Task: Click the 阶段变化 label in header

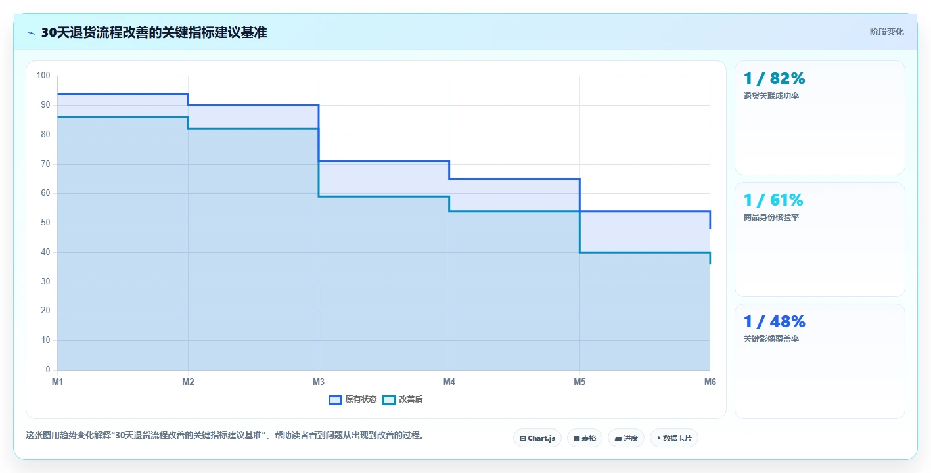Action: pos(886,32)
